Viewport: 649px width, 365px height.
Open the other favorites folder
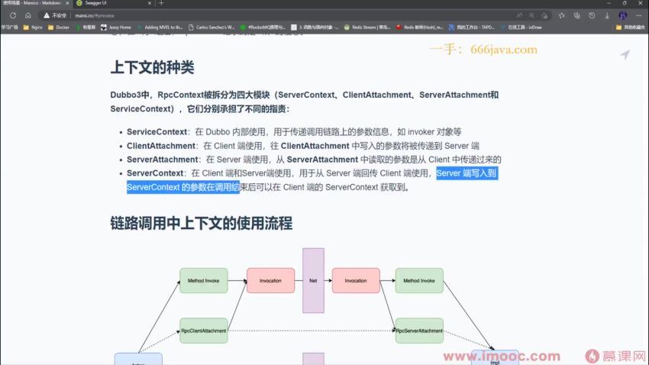click(631, 27)
